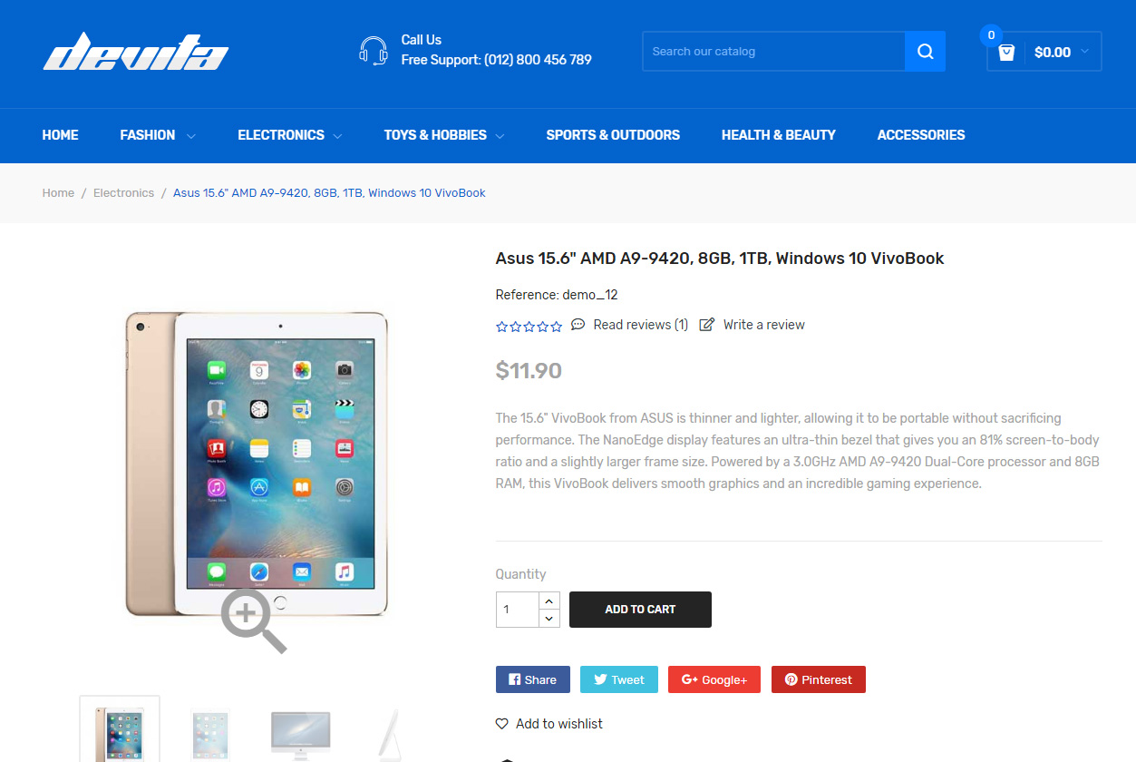Expand the Toys & Hobbies dropdown
This screenshot has height=762, width=1136.
tap(500, 136)
